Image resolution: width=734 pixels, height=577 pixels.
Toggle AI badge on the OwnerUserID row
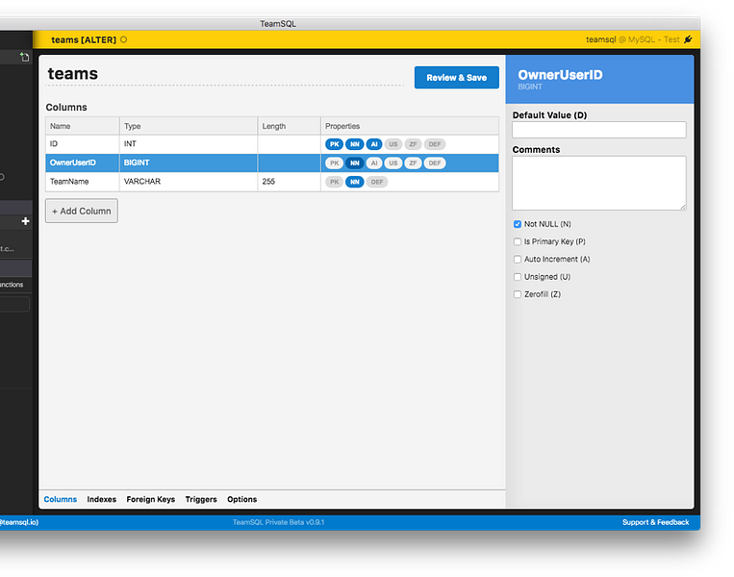374,163
